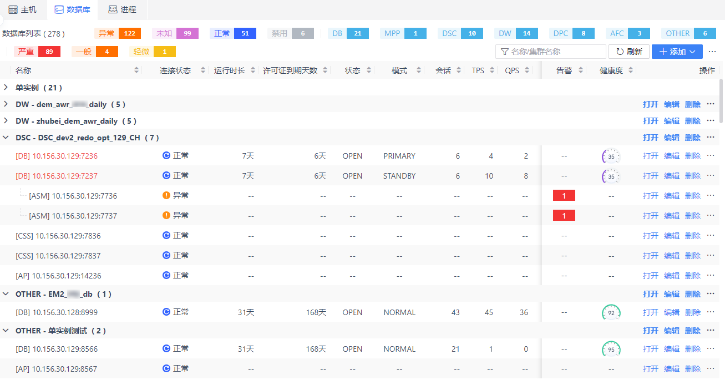
Task: Filter by DSC type tag
Action: coord(460,33)
